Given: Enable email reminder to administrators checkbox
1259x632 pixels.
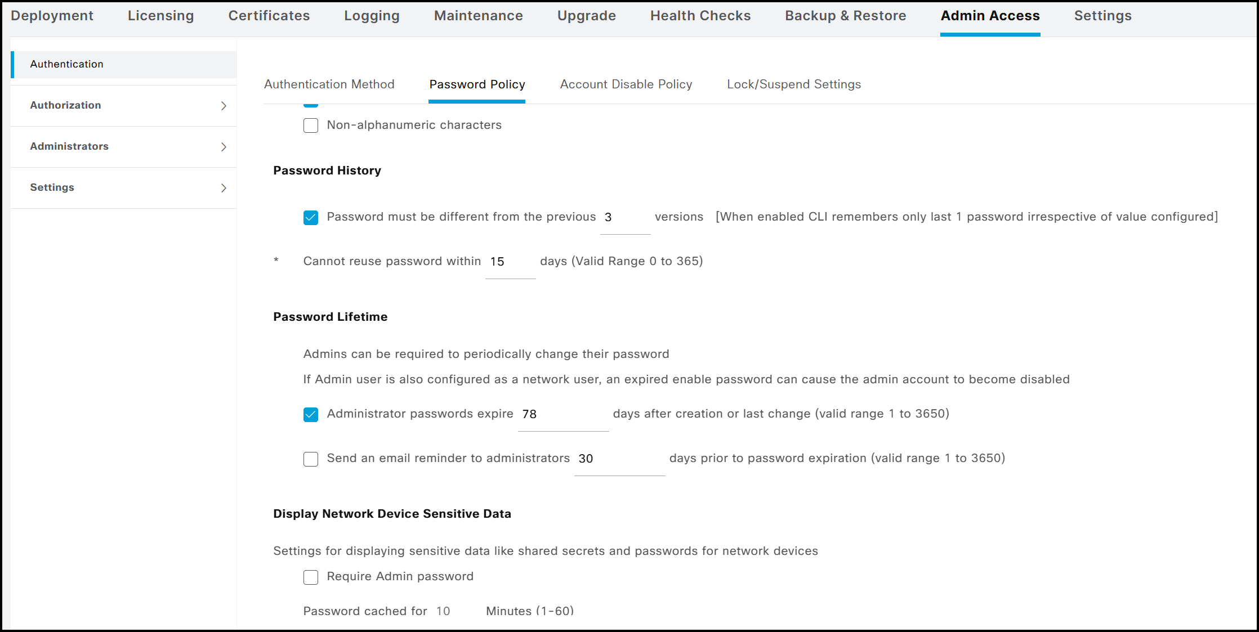Looking at the screenshot, I should [311, 459].
